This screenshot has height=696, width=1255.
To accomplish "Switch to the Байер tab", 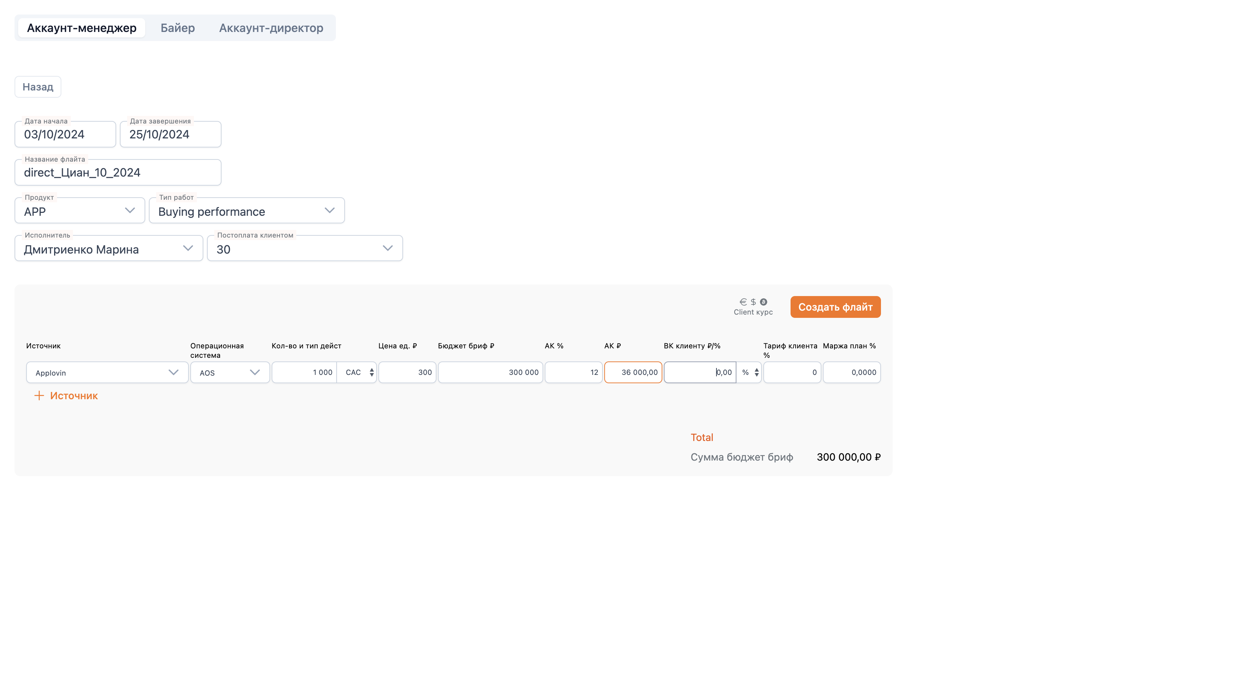I will click(178, 28).
